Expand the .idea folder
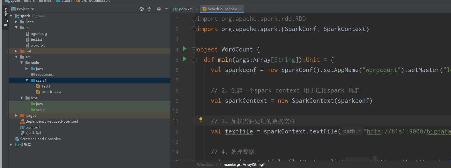Screen dimensions: 451x168 click(x=16, y=22)
